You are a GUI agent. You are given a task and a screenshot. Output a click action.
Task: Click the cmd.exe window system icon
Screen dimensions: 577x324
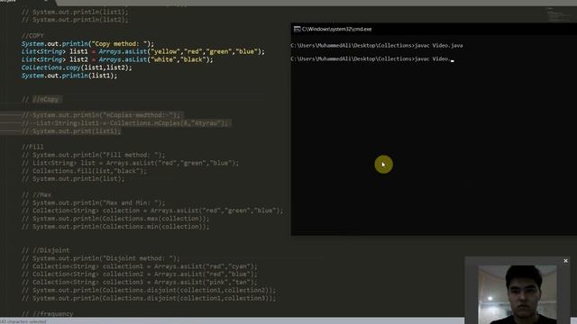[x=297, y=29]
